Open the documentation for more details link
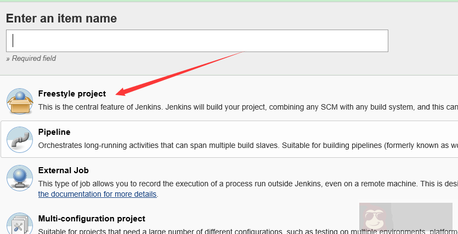The height and width of the screenshot is (234, 458). coord(97,194)
